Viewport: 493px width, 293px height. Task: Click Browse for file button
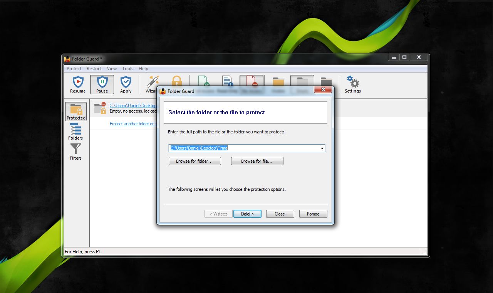coord(257,161)
